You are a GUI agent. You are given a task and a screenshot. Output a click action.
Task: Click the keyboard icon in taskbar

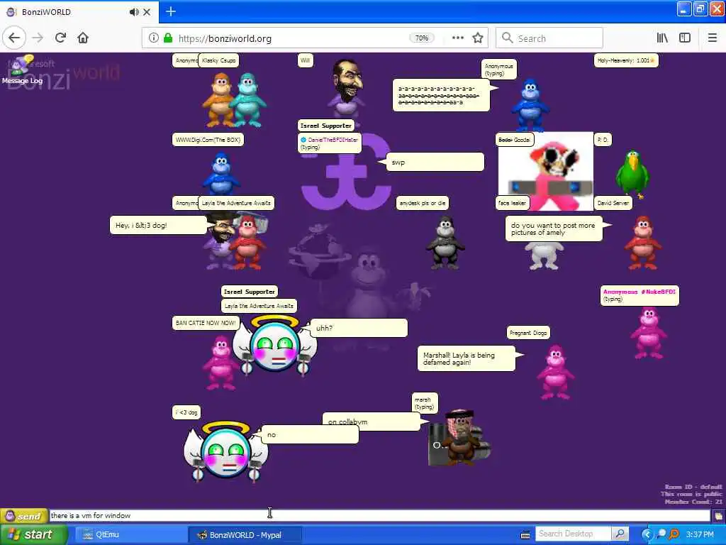525,535
